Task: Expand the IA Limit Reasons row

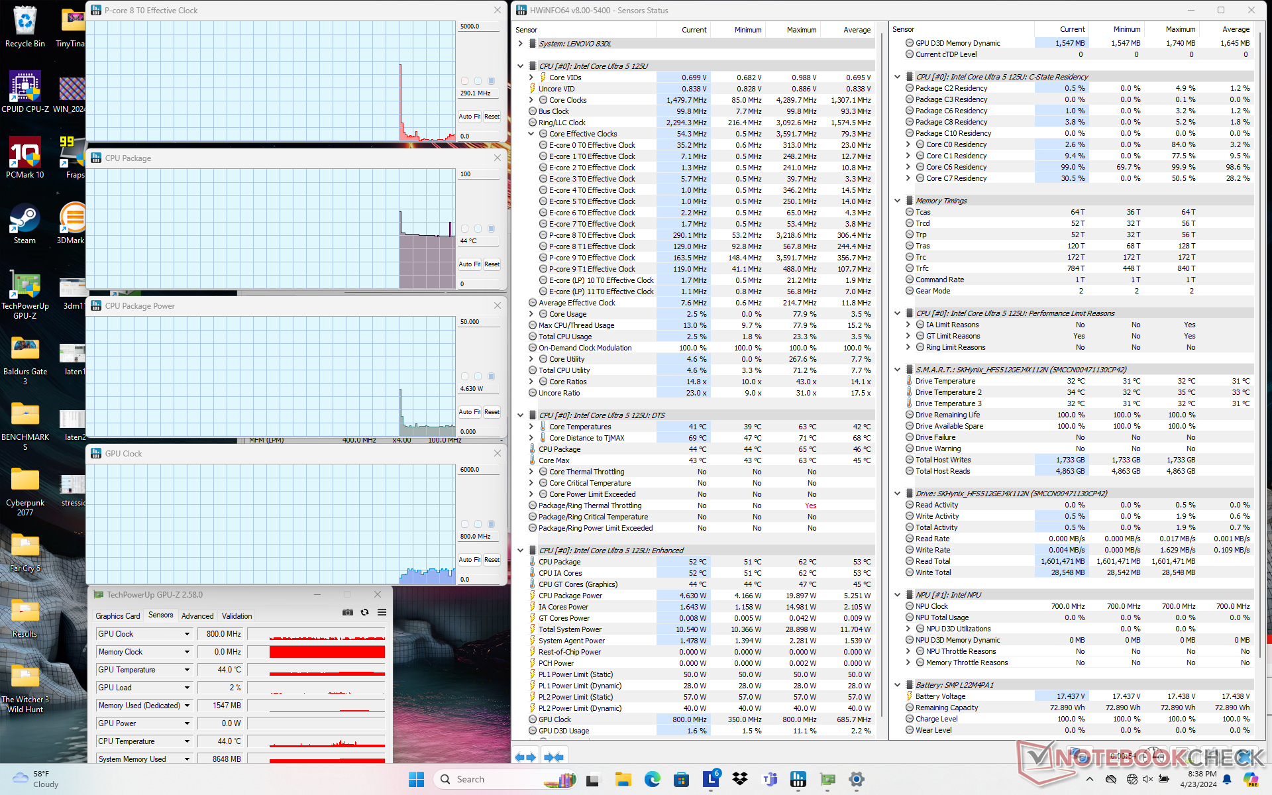Action: pos(908,325)
